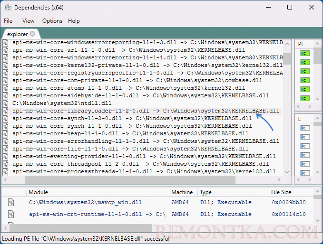Click file icon next to errorhandling-l1-1-0.dll row
This screenshot has width=323, height=244.
(x=5, y=142)
